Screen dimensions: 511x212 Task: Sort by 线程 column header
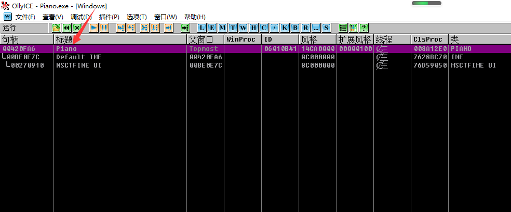pos(393,40)
